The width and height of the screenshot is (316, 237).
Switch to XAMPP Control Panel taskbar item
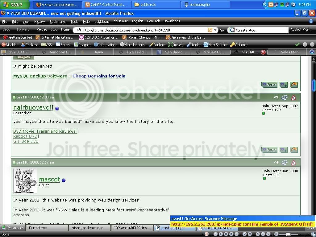click(106, 5)
